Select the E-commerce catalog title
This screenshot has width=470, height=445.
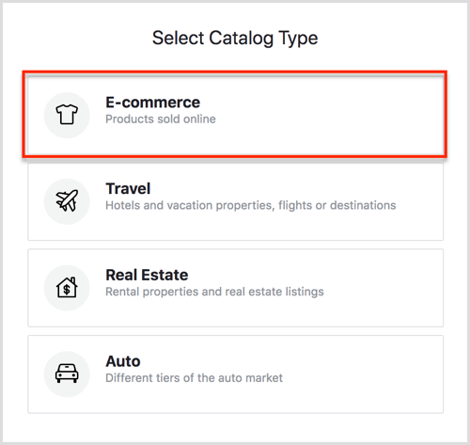152,103
